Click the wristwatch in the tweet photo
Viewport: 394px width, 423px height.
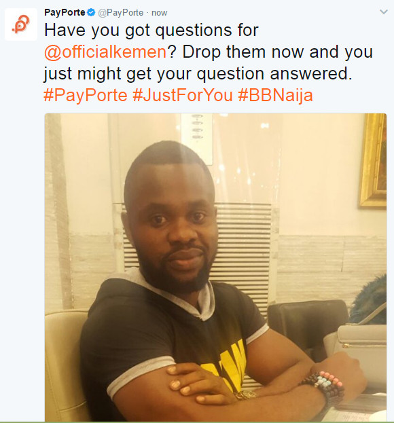point(246,395)
